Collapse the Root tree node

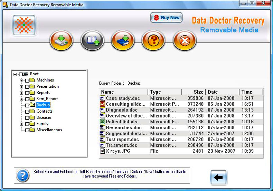[15, 74]
